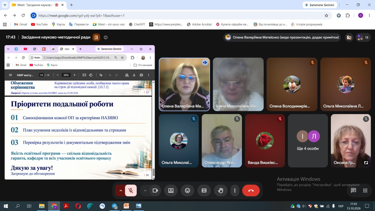
Task: Reload the Meet page
Action: pos(23,16)
